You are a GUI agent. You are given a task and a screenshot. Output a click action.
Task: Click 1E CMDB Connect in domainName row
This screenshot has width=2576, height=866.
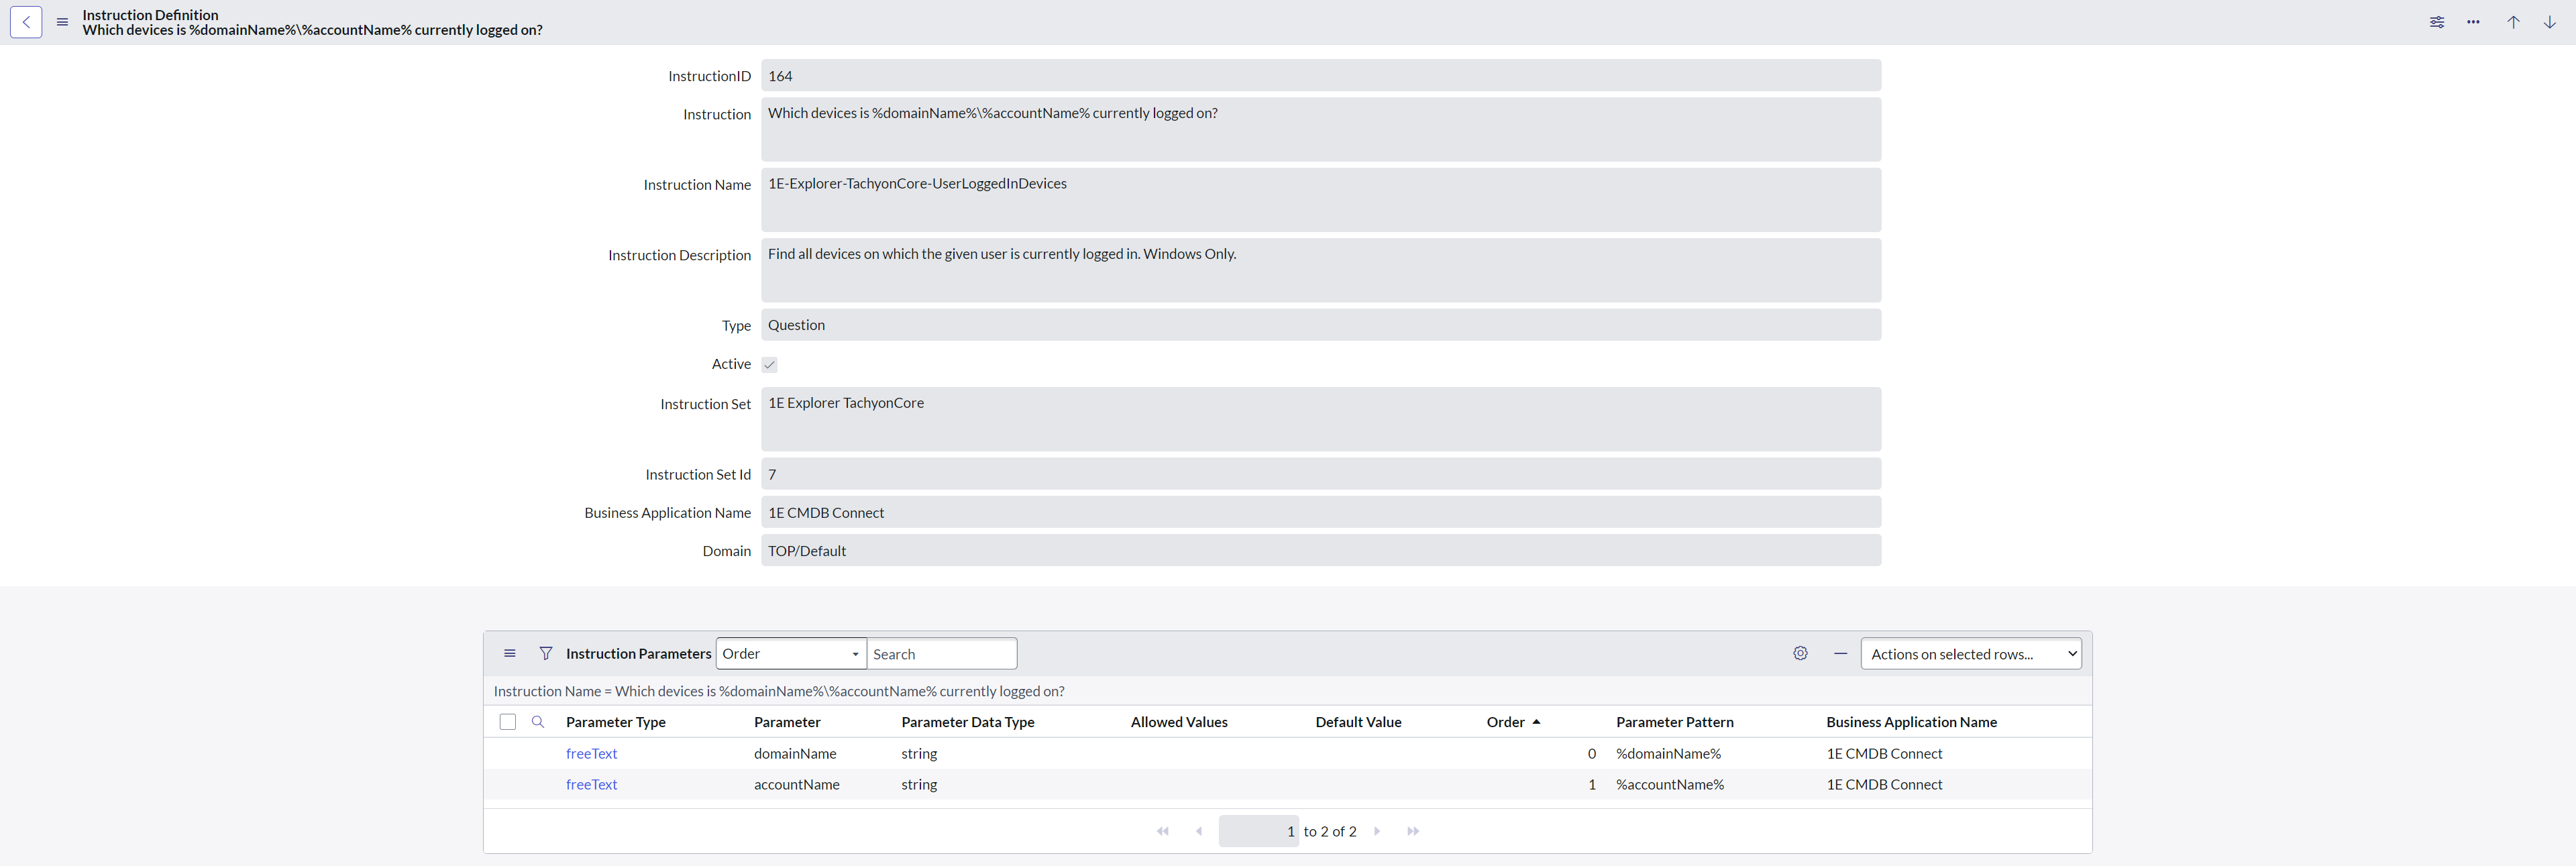point(1884,754)
